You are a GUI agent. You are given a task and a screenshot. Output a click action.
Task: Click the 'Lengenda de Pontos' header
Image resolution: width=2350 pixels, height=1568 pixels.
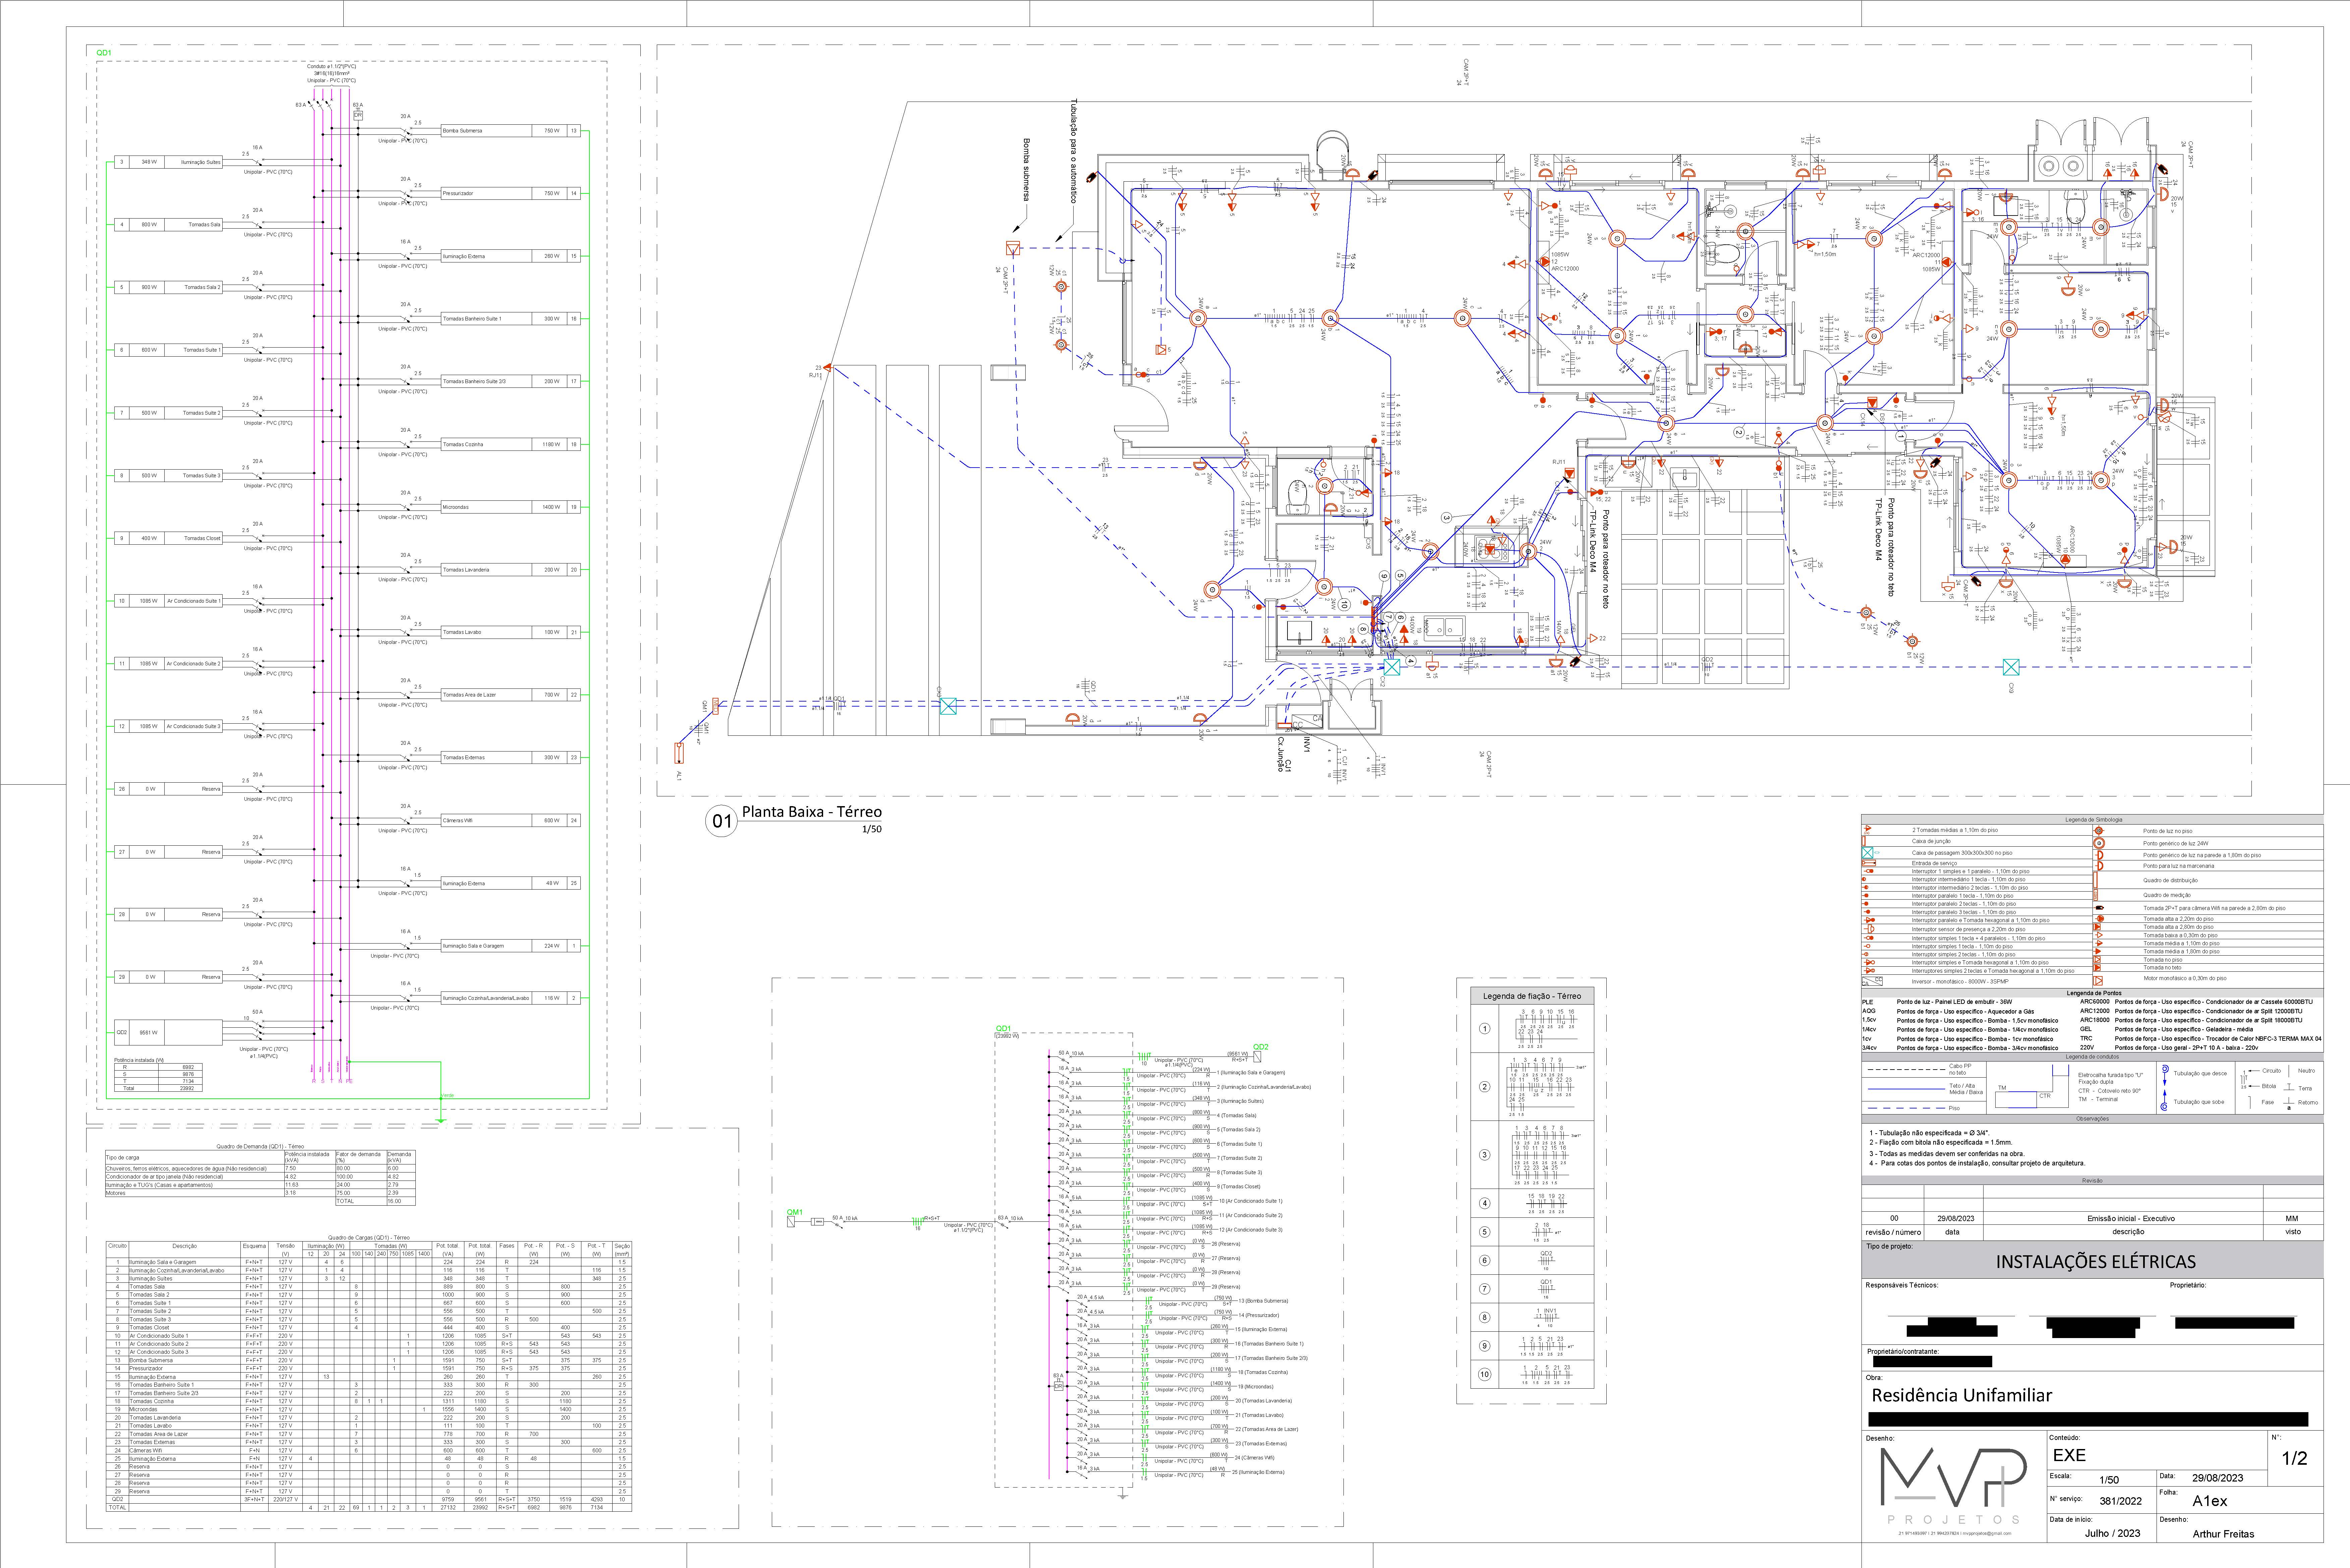coord(2094,993)
